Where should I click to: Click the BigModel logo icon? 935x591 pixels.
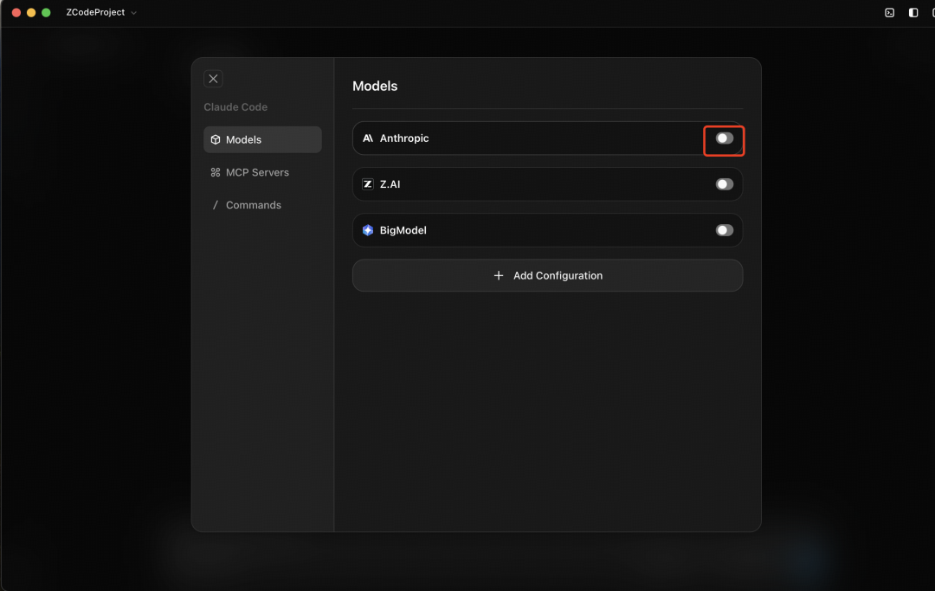(x=368, y=230)
